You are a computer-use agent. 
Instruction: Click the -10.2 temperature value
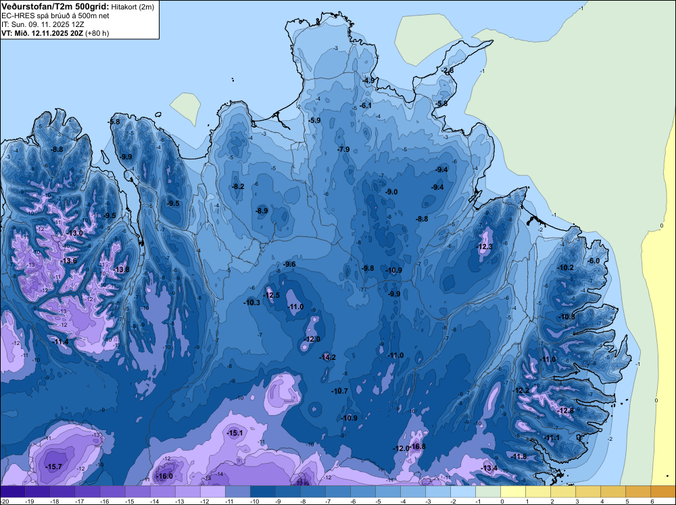[566, 267]
